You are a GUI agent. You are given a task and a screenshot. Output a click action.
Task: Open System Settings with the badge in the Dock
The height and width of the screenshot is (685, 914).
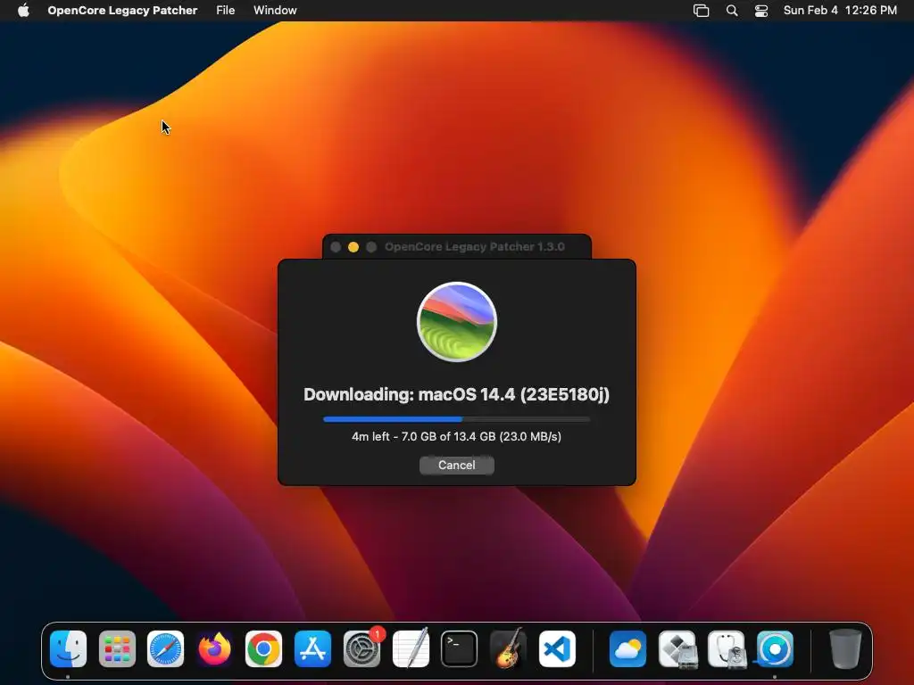click(361, 649)
